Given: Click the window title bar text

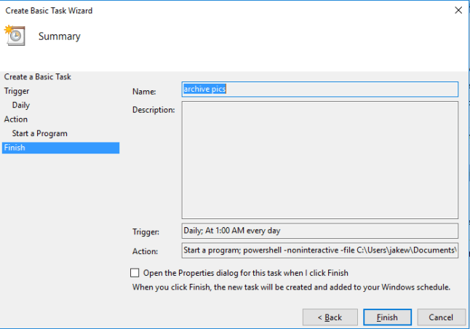Looking at the screenshot, I should point(49,11).
